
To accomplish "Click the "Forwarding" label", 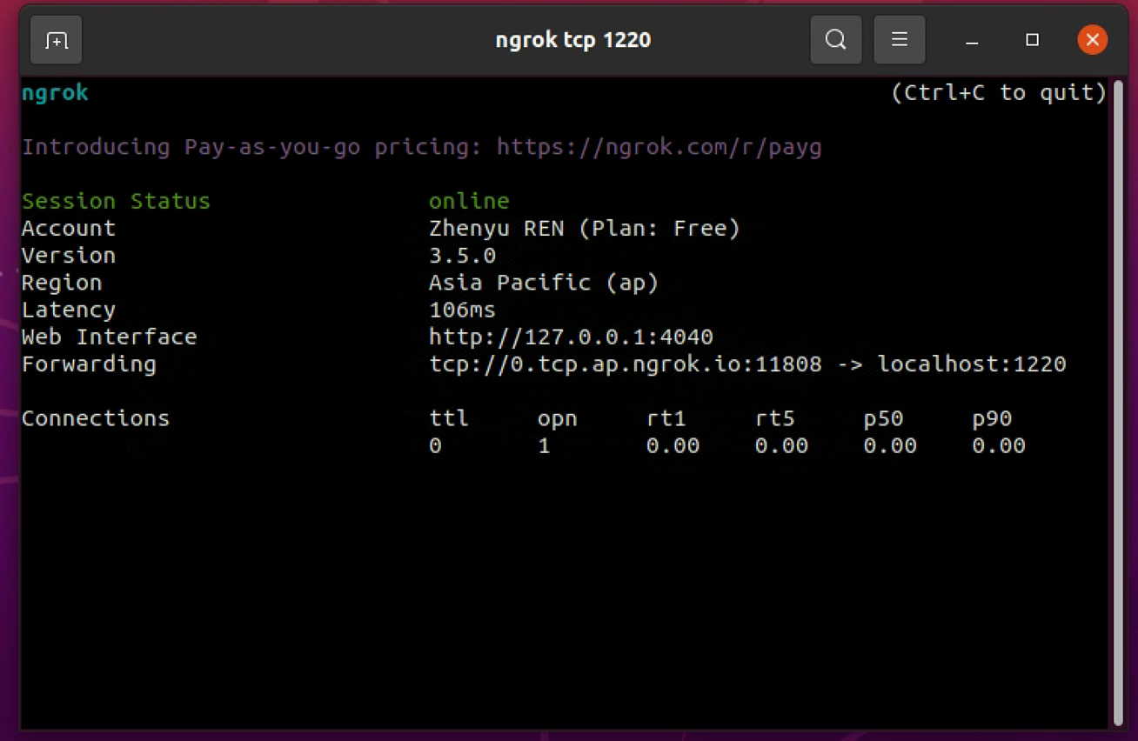I will (x=89, y=364).
